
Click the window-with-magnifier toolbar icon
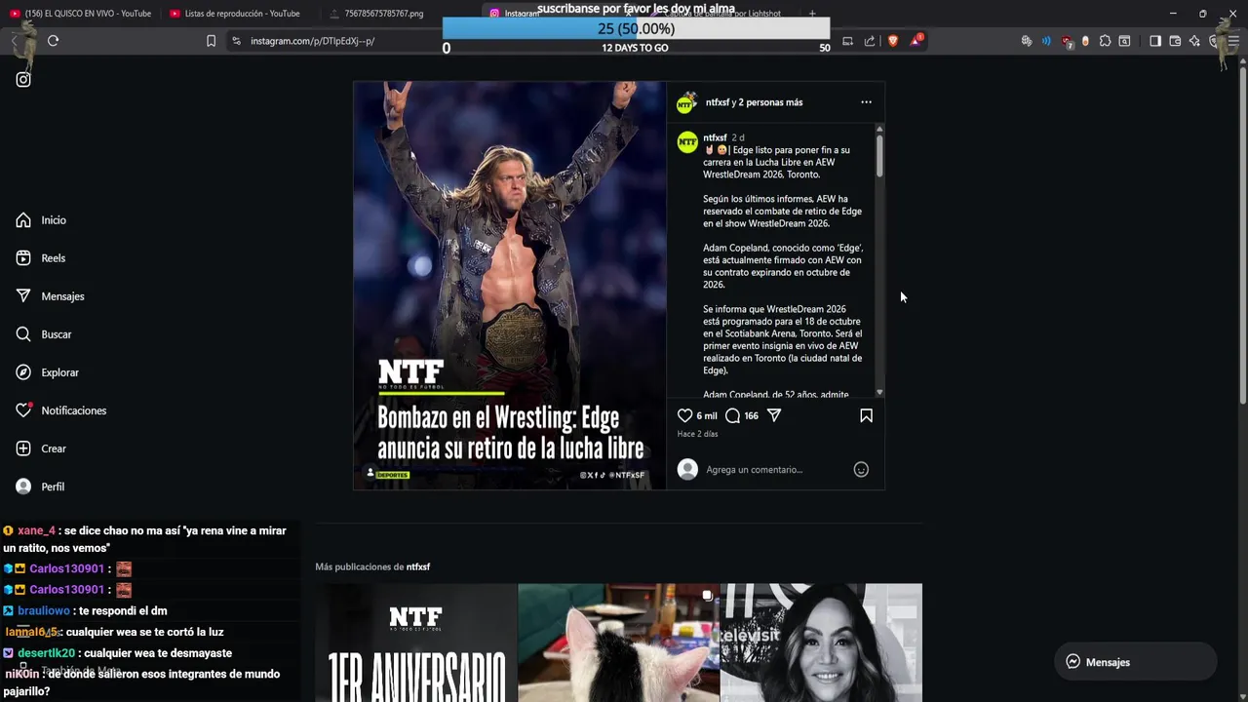(1124, 41)
